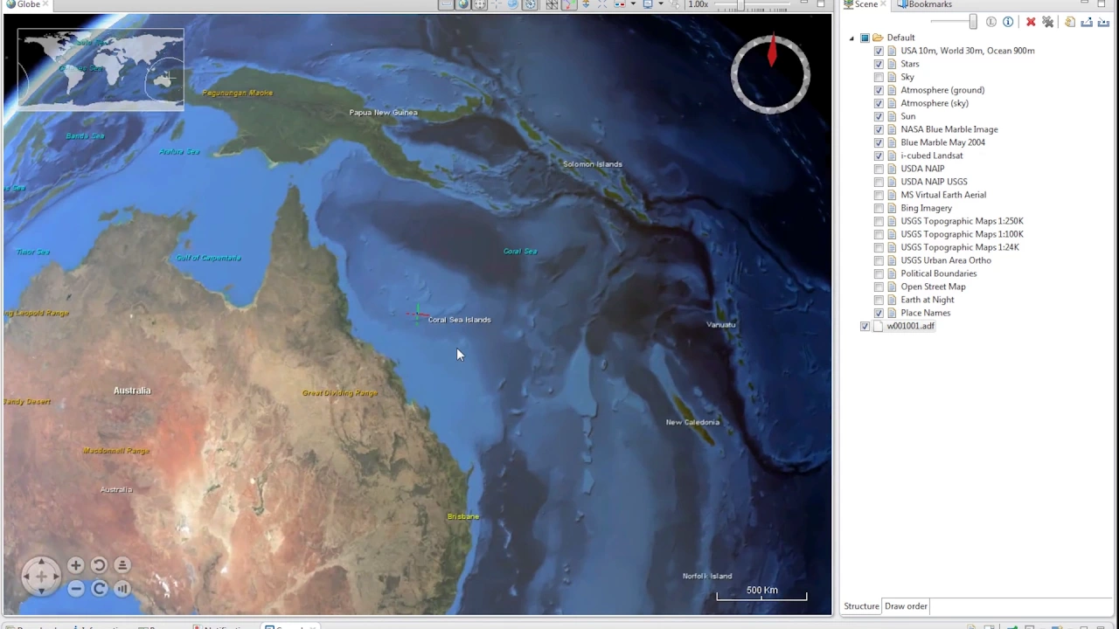Click the pitch up control on globe

pyautogui.click(x=122, y=565)
